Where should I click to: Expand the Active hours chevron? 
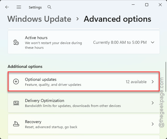153,42
